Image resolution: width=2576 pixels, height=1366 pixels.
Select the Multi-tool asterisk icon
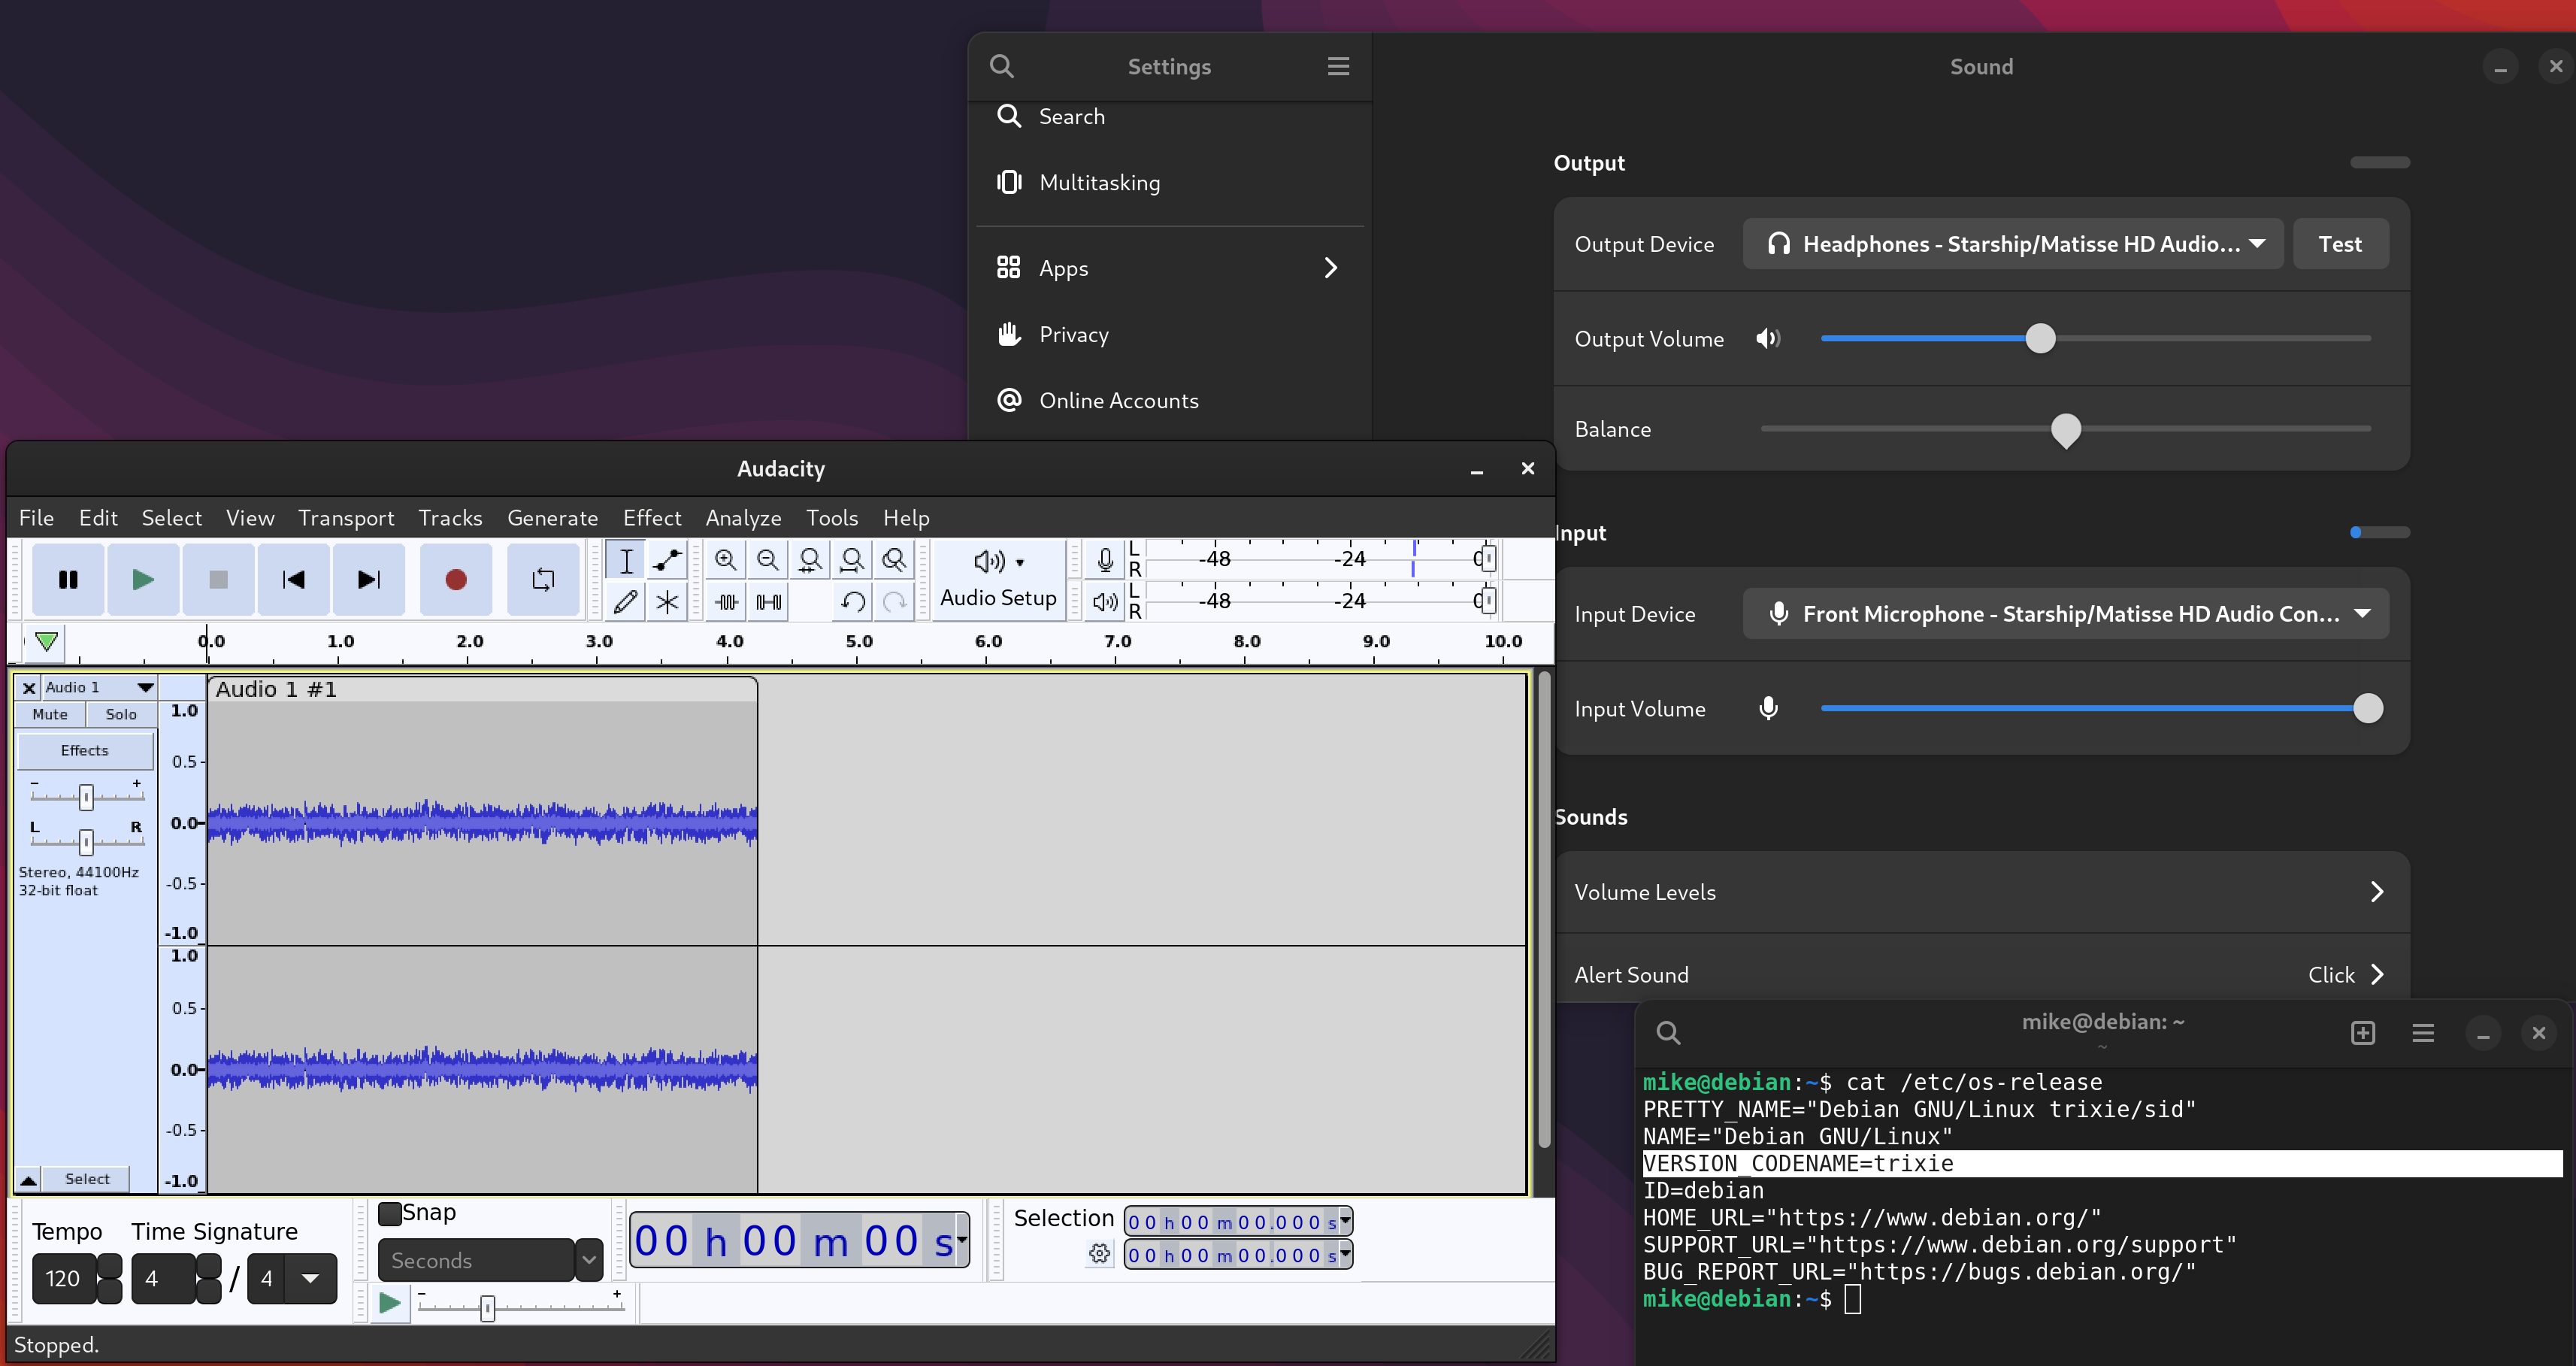pyautogui.click(x=667, y=602)
